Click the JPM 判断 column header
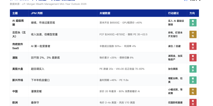The image size is (213, 106). 63,13
